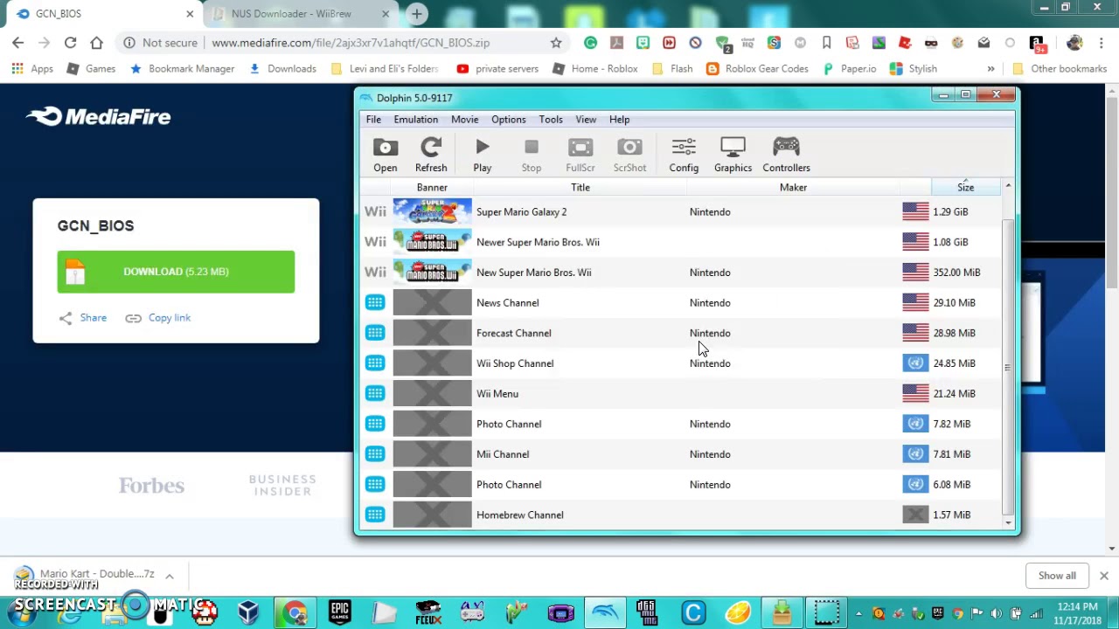Open the Movie menu in Dolphin

(464, 119)
